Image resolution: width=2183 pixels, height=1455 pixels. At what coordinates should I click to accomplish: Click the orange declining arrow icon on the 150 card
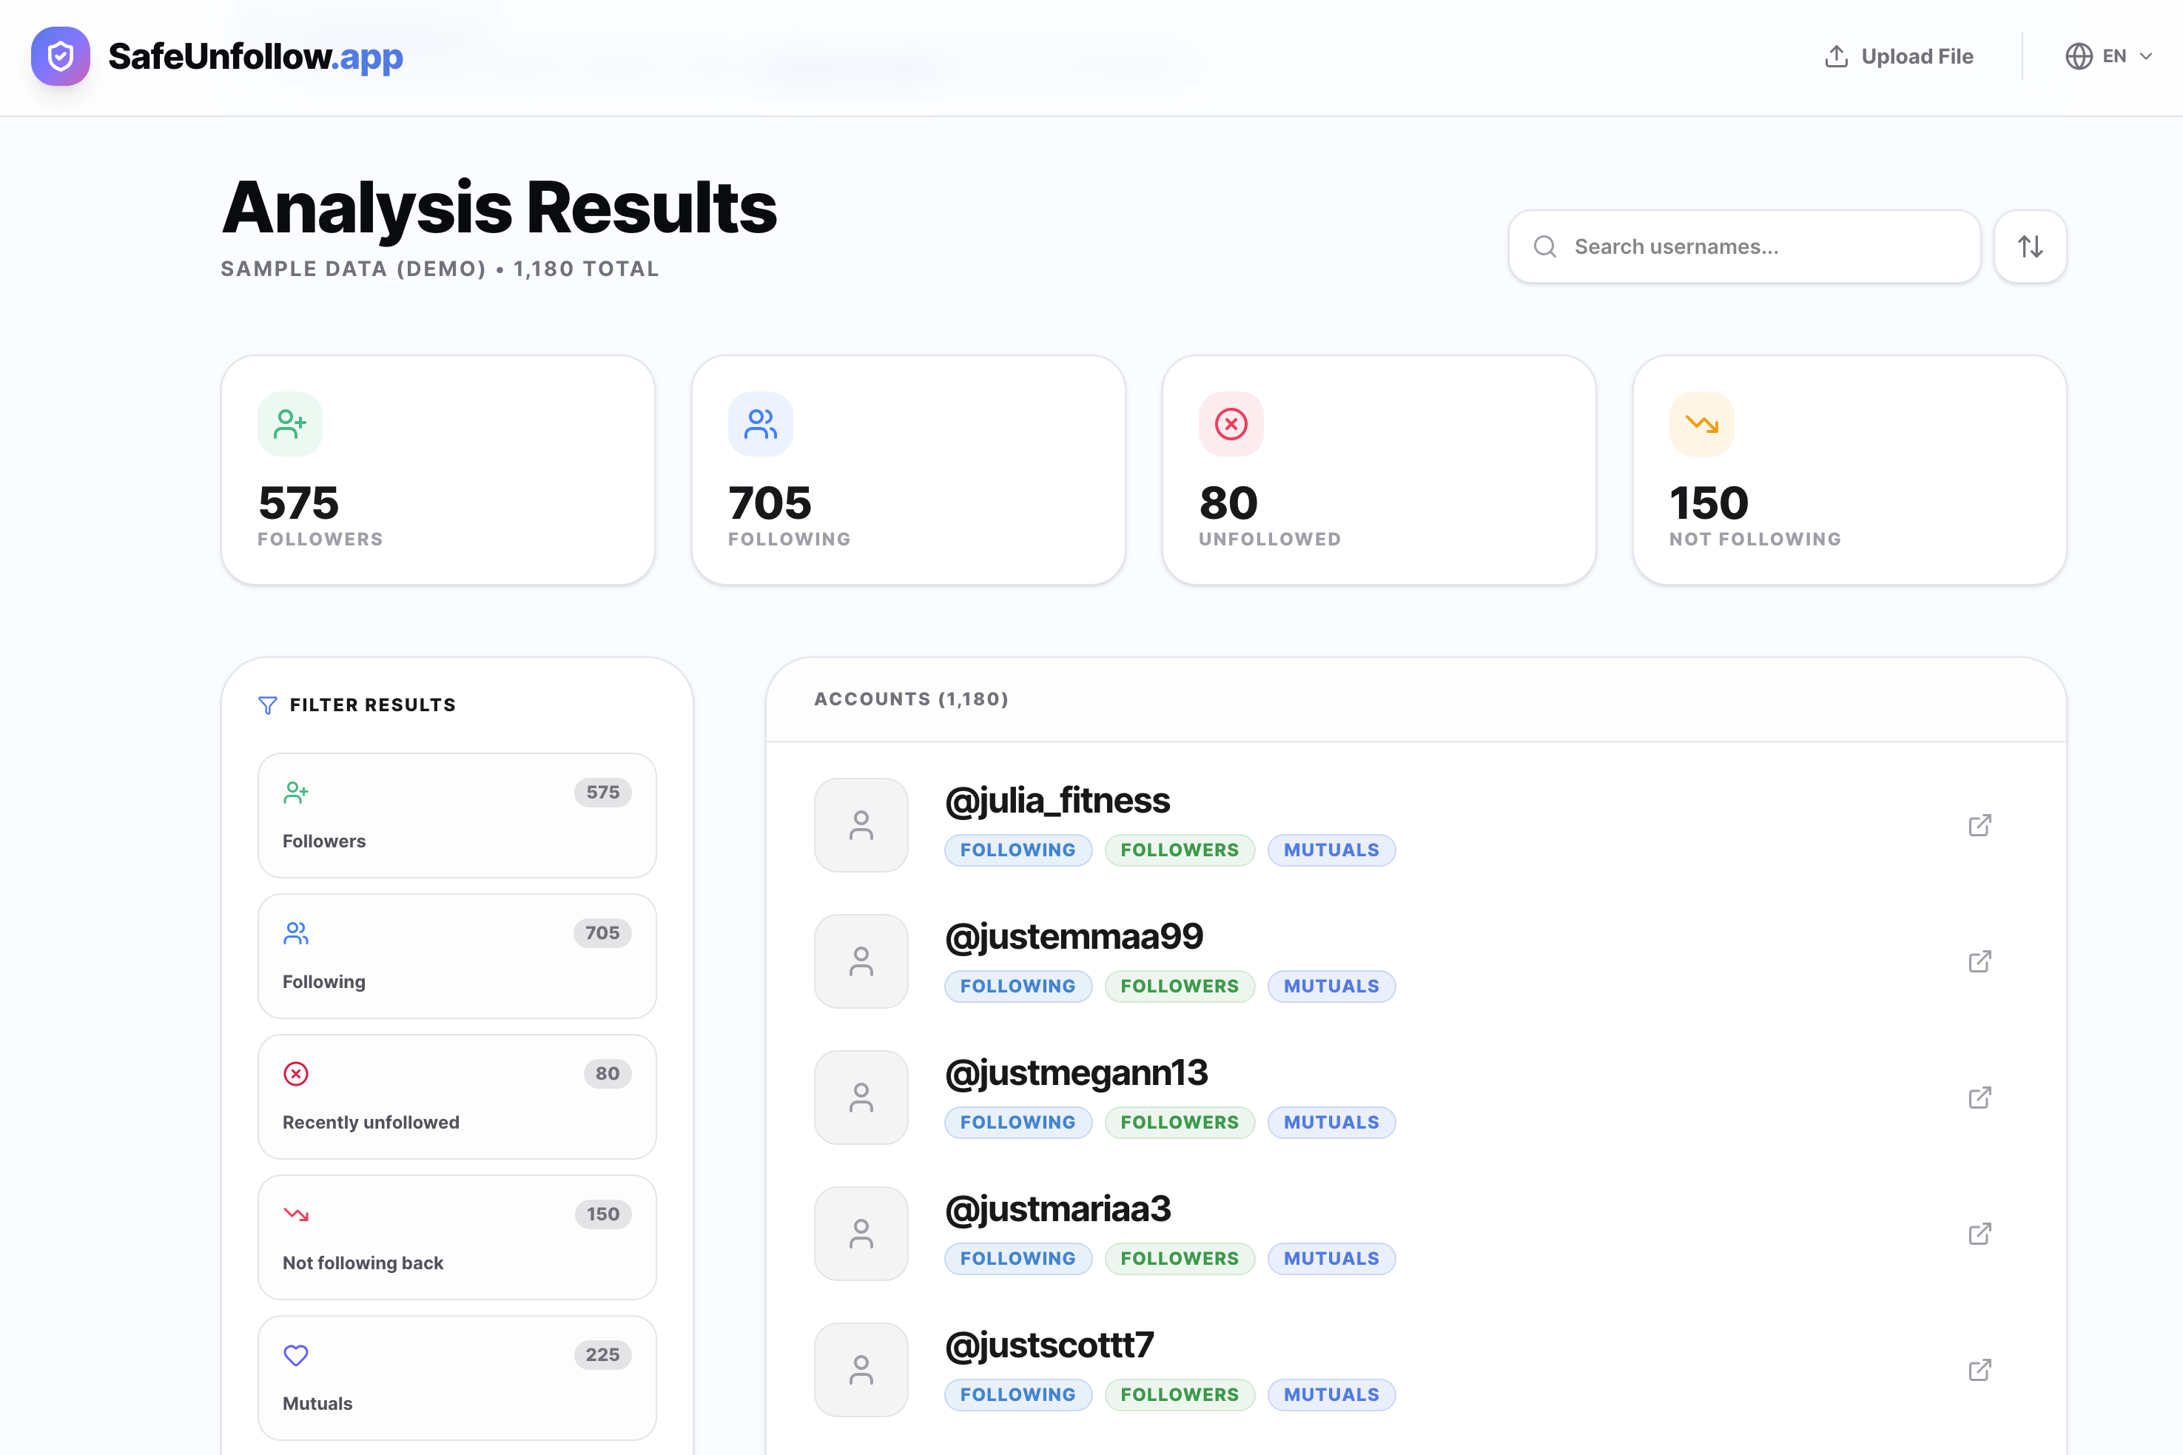(1701, 423)
